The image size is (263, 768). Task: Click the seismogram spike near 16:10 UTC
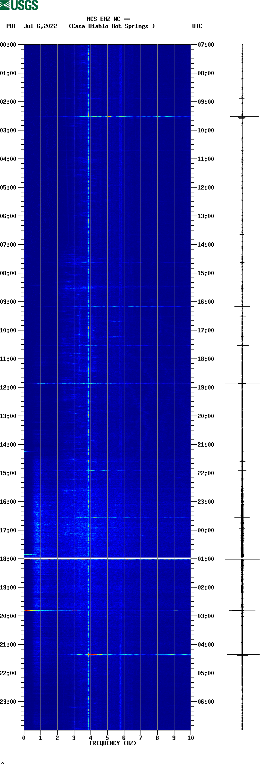242,306
